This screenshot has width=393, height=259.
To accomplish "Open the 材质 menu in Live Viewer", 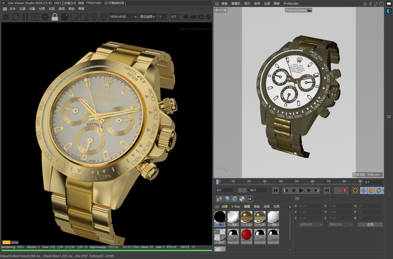I will tap(42, 9).
